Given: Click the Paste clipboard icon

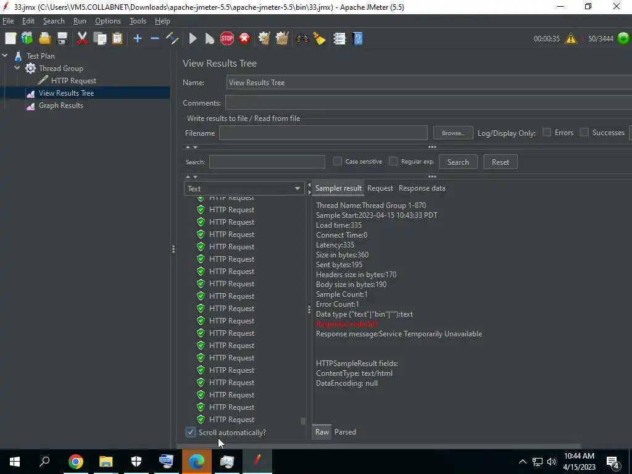Looking at the screenshot, I should (117, 39).
